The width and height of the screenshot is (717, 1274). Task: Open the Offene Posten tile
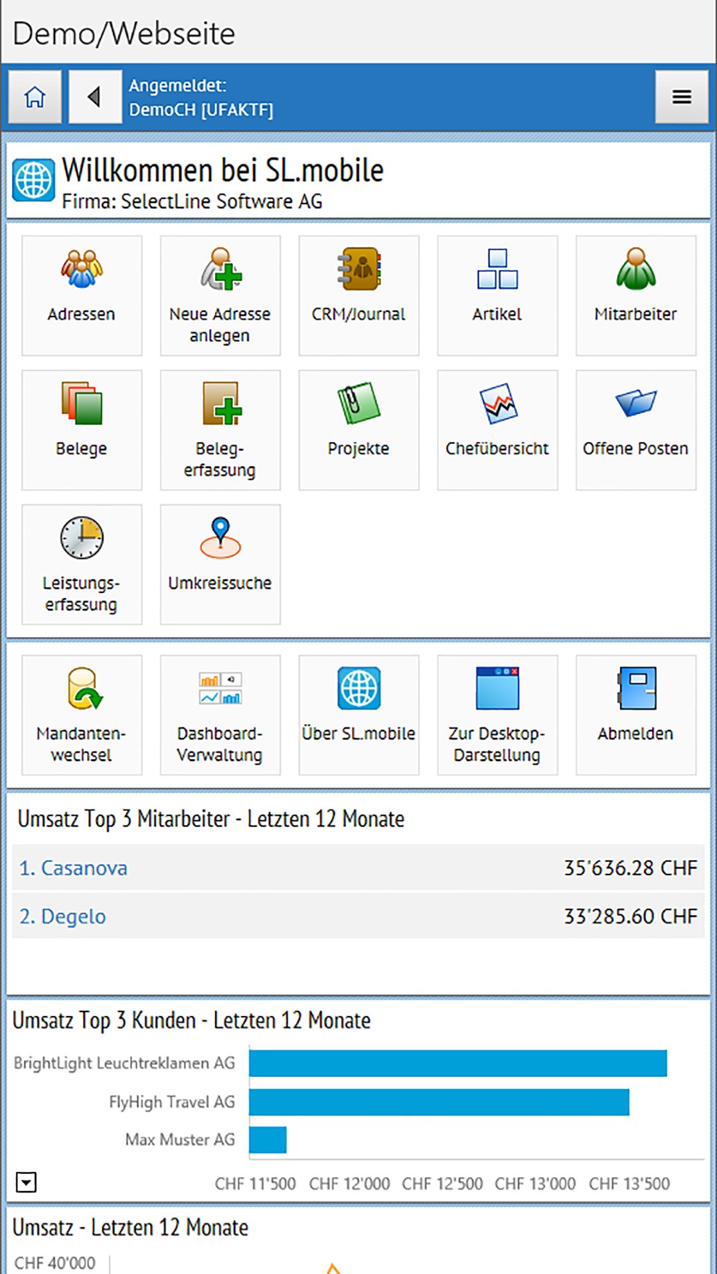636,431
